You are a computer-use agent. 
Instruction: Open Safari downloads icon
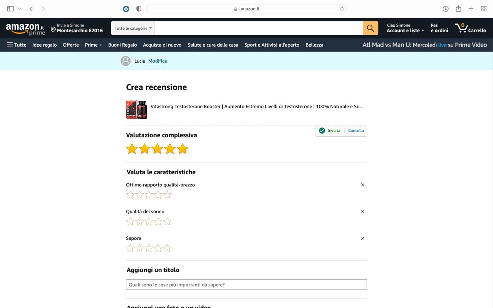click(x=446, y=8)
